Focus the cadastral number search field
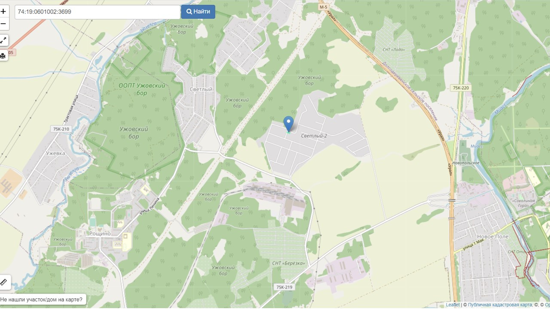Screen dimensions: 550x309 tap(98, 12)
